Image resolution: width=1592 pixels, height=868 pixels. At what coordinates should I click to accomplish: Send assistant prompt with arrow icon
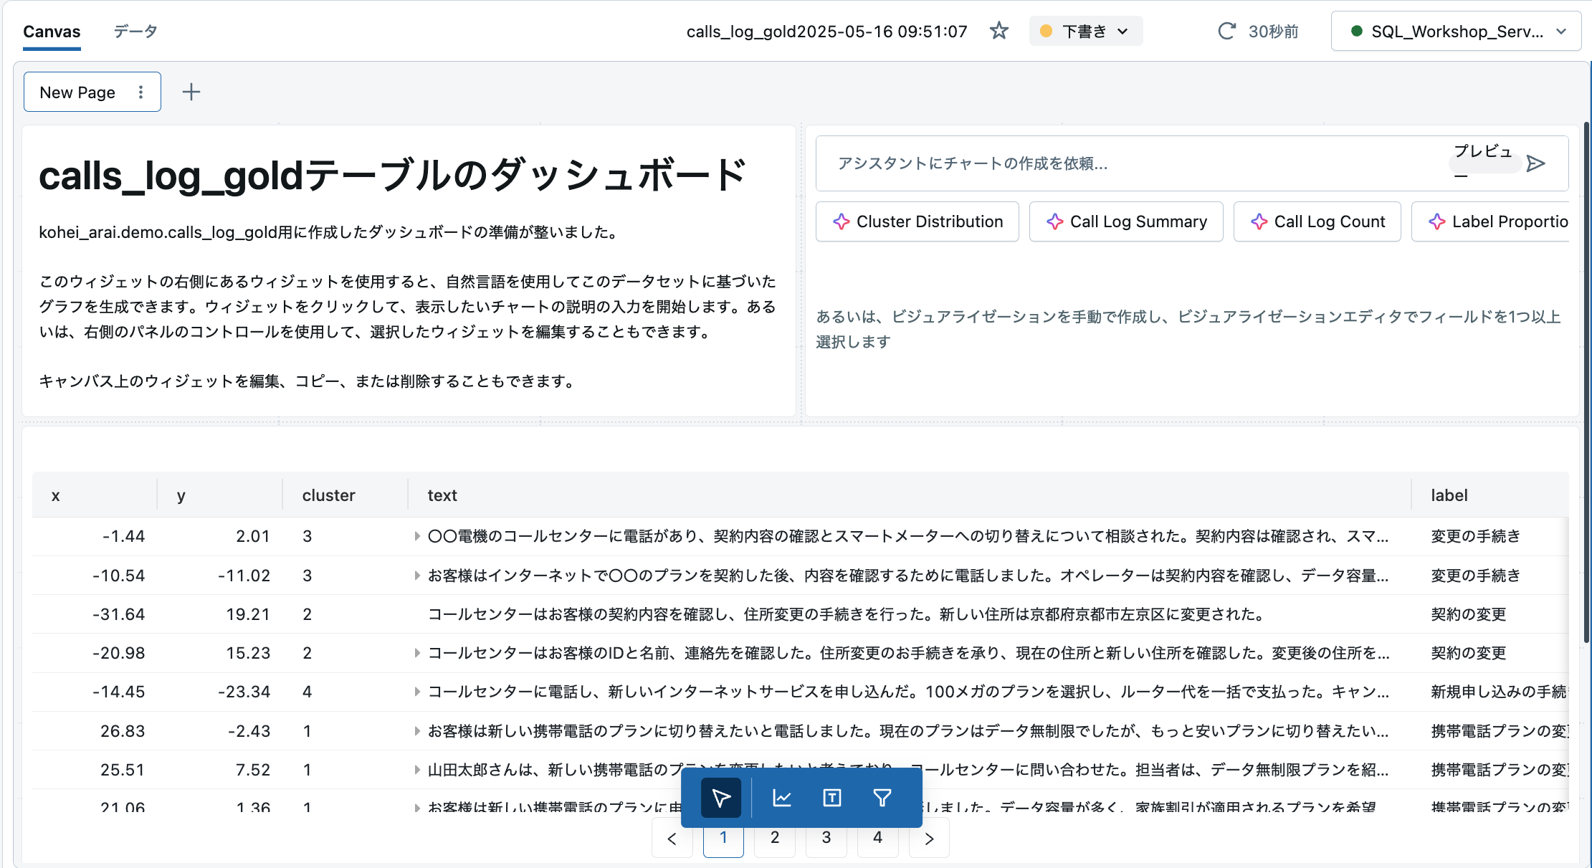(1535, 163)
